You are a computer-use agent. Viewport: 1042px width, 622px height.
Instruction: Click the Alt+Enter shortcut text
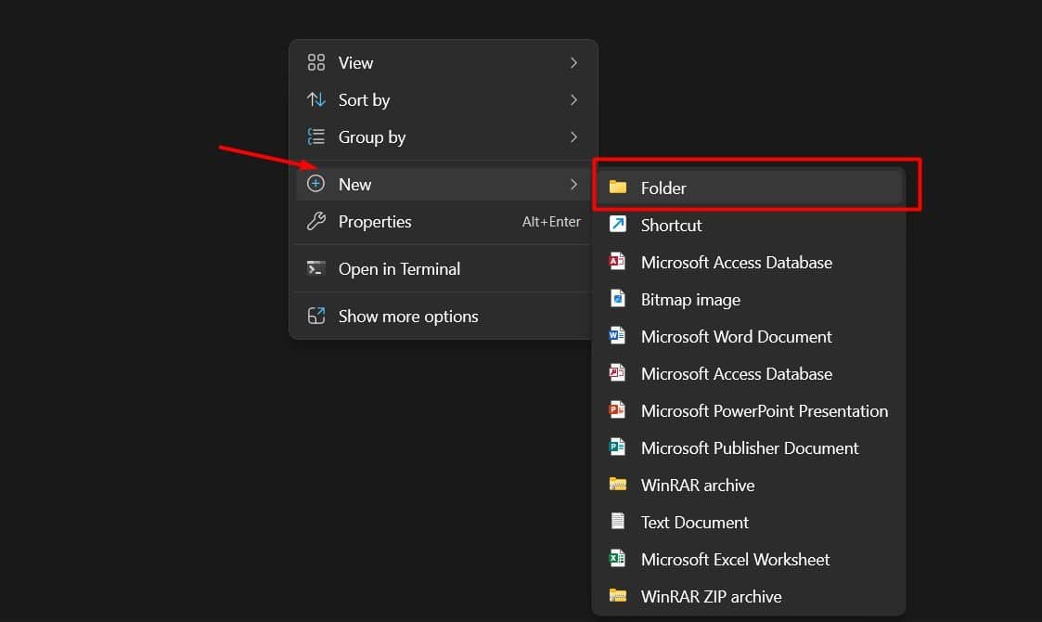551,222
